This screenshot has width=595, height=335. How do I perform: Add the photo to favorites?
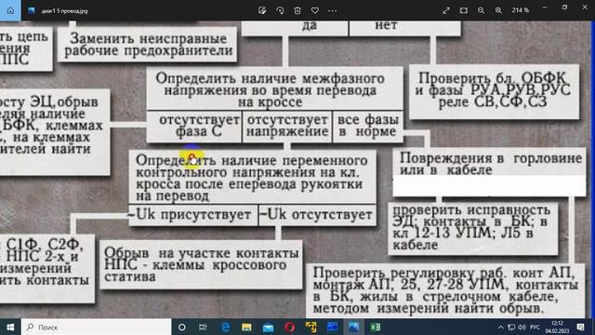coord(315,10)
